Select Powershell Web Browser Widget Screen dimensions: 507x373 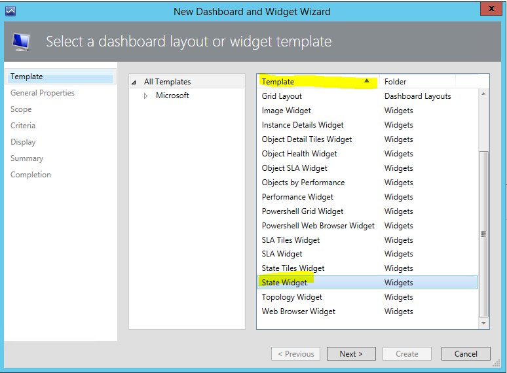(x=367, y=226)
